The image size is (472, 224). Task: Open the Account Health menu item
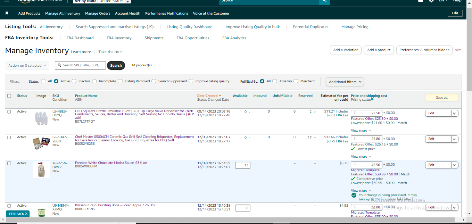tap(127, 14)
